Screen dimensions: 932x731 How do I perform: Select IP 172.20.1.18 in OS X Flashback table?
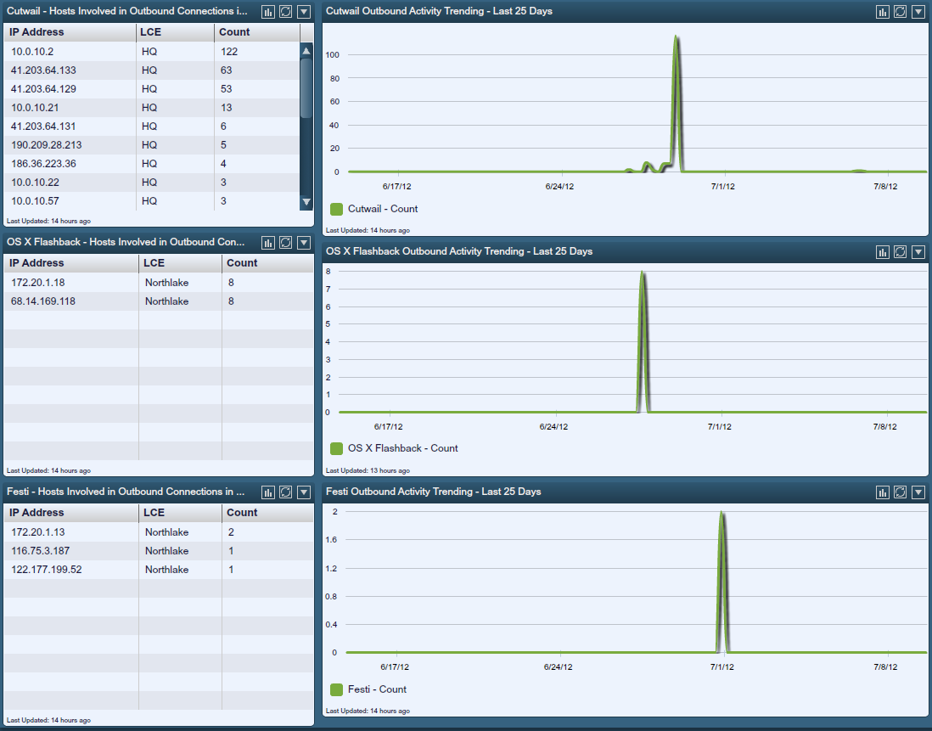pyautogui.click(x=38, y=283)
